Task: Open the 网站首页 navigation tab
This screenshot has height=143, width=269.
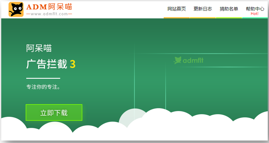Action: coord(177,9)
